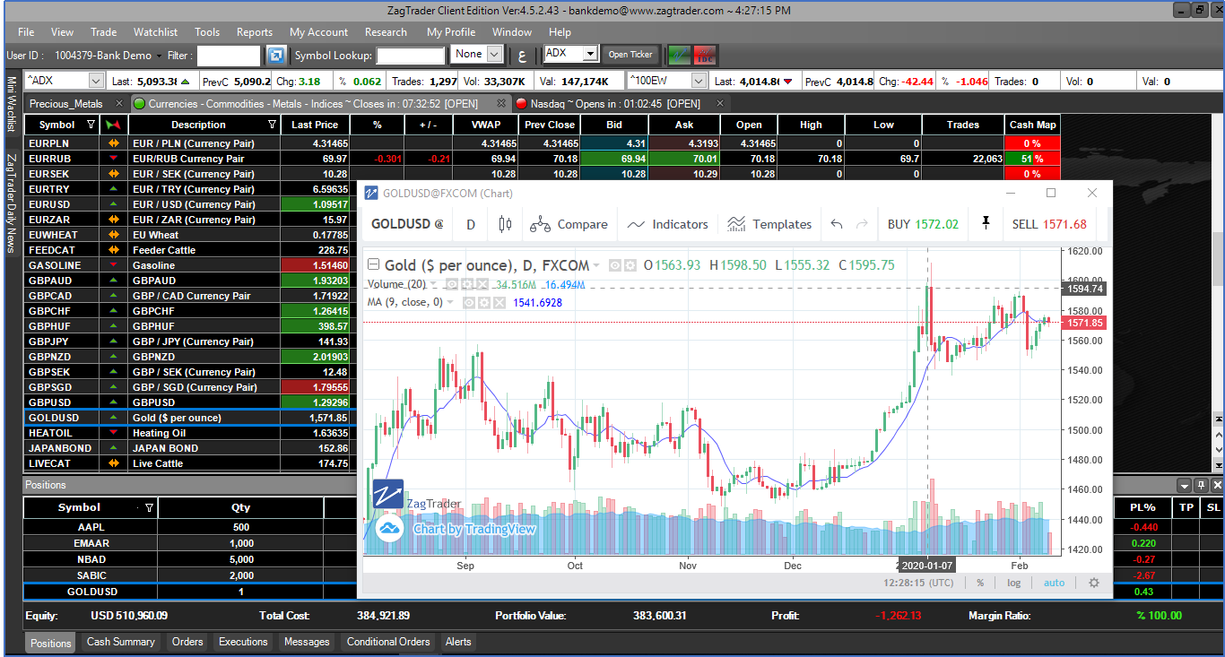Open ZagTrader Daily News side panel
This screenshot has width=1225, height=657.
pos(12,203)
